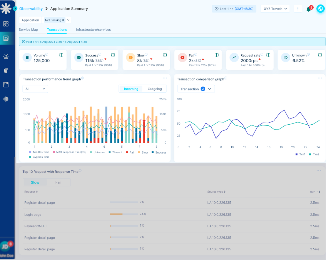
Task: Switch to the Service Map tab
Action: 28,30
